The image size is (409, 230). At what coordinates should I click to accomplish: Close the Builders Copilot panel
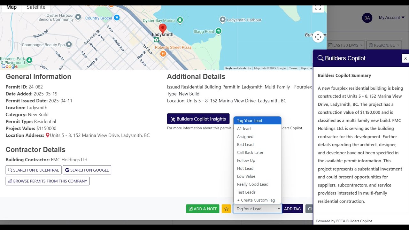point(405,58)
